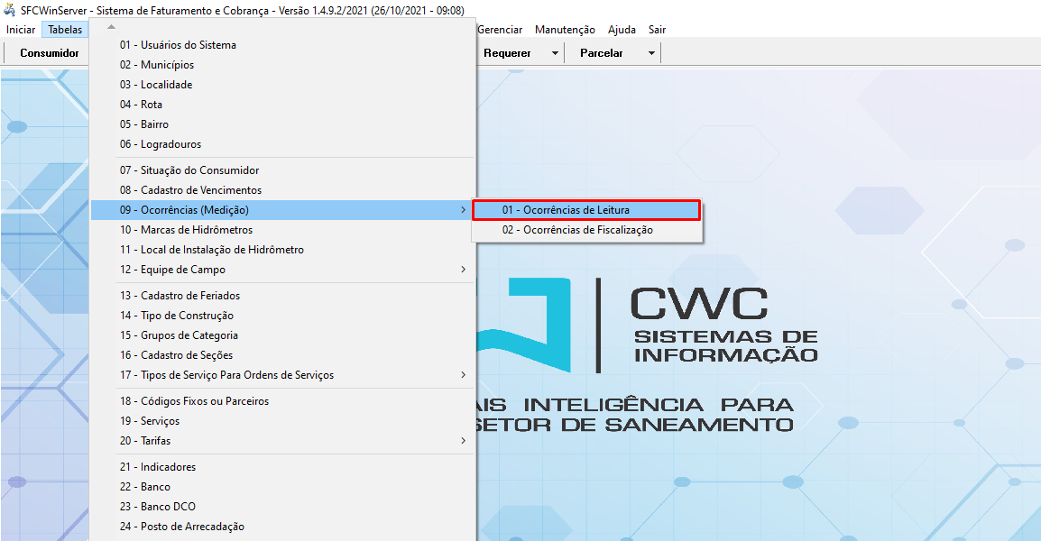Image resolution: width=1041 pixels, height=541 pixels.
Task: Open the Requerer dropdown arrow
Action: [x=551, y=52]
